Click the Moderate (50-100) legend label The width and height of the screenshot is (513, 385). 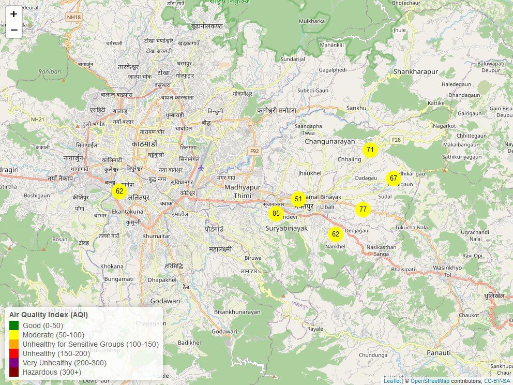click(53, 335)
